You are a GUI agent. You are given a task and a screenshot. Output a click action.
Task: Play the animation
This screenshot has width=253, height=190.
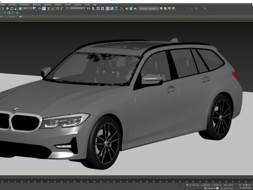click(247, 185)
